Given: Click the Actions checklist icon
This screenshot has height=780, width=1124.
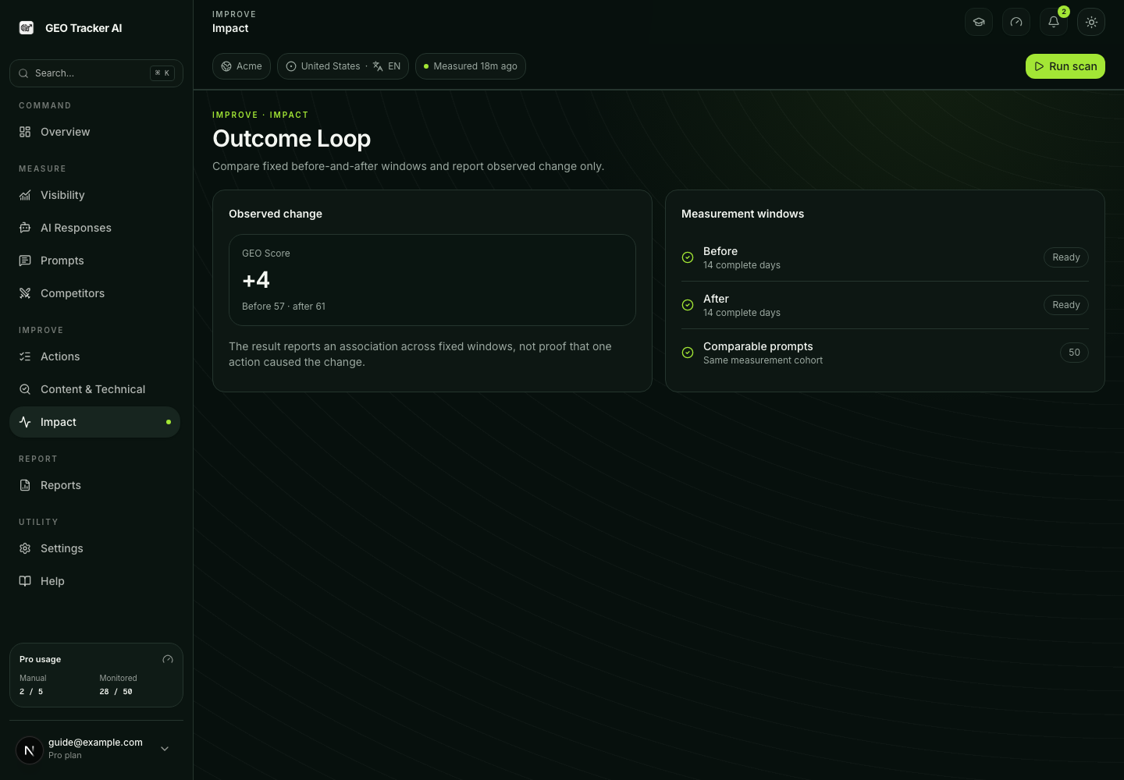Looking at the screenshot, I should click(25, 356).
